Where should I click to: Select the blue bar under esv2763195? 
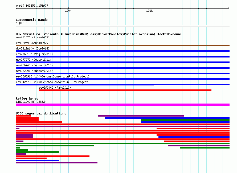point(122,57)
